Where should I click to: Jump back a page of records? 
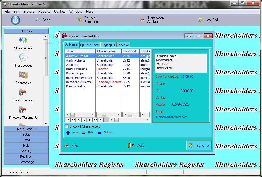tap(73, 120)
